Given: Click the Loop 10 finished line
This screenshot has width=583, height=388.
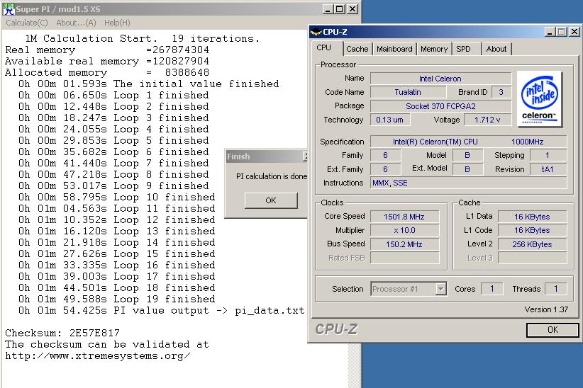Looking at the screenshot, I should pyautogui.click(x=117, y=197).
